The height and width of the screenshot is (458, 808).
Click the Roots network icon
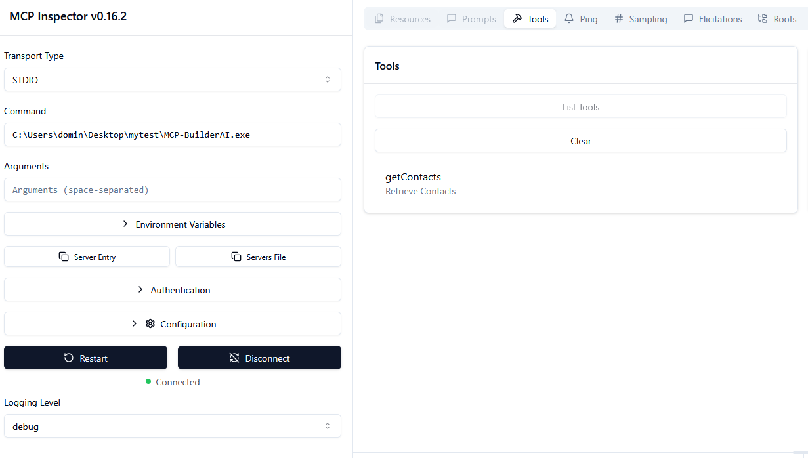click(762, 18)
